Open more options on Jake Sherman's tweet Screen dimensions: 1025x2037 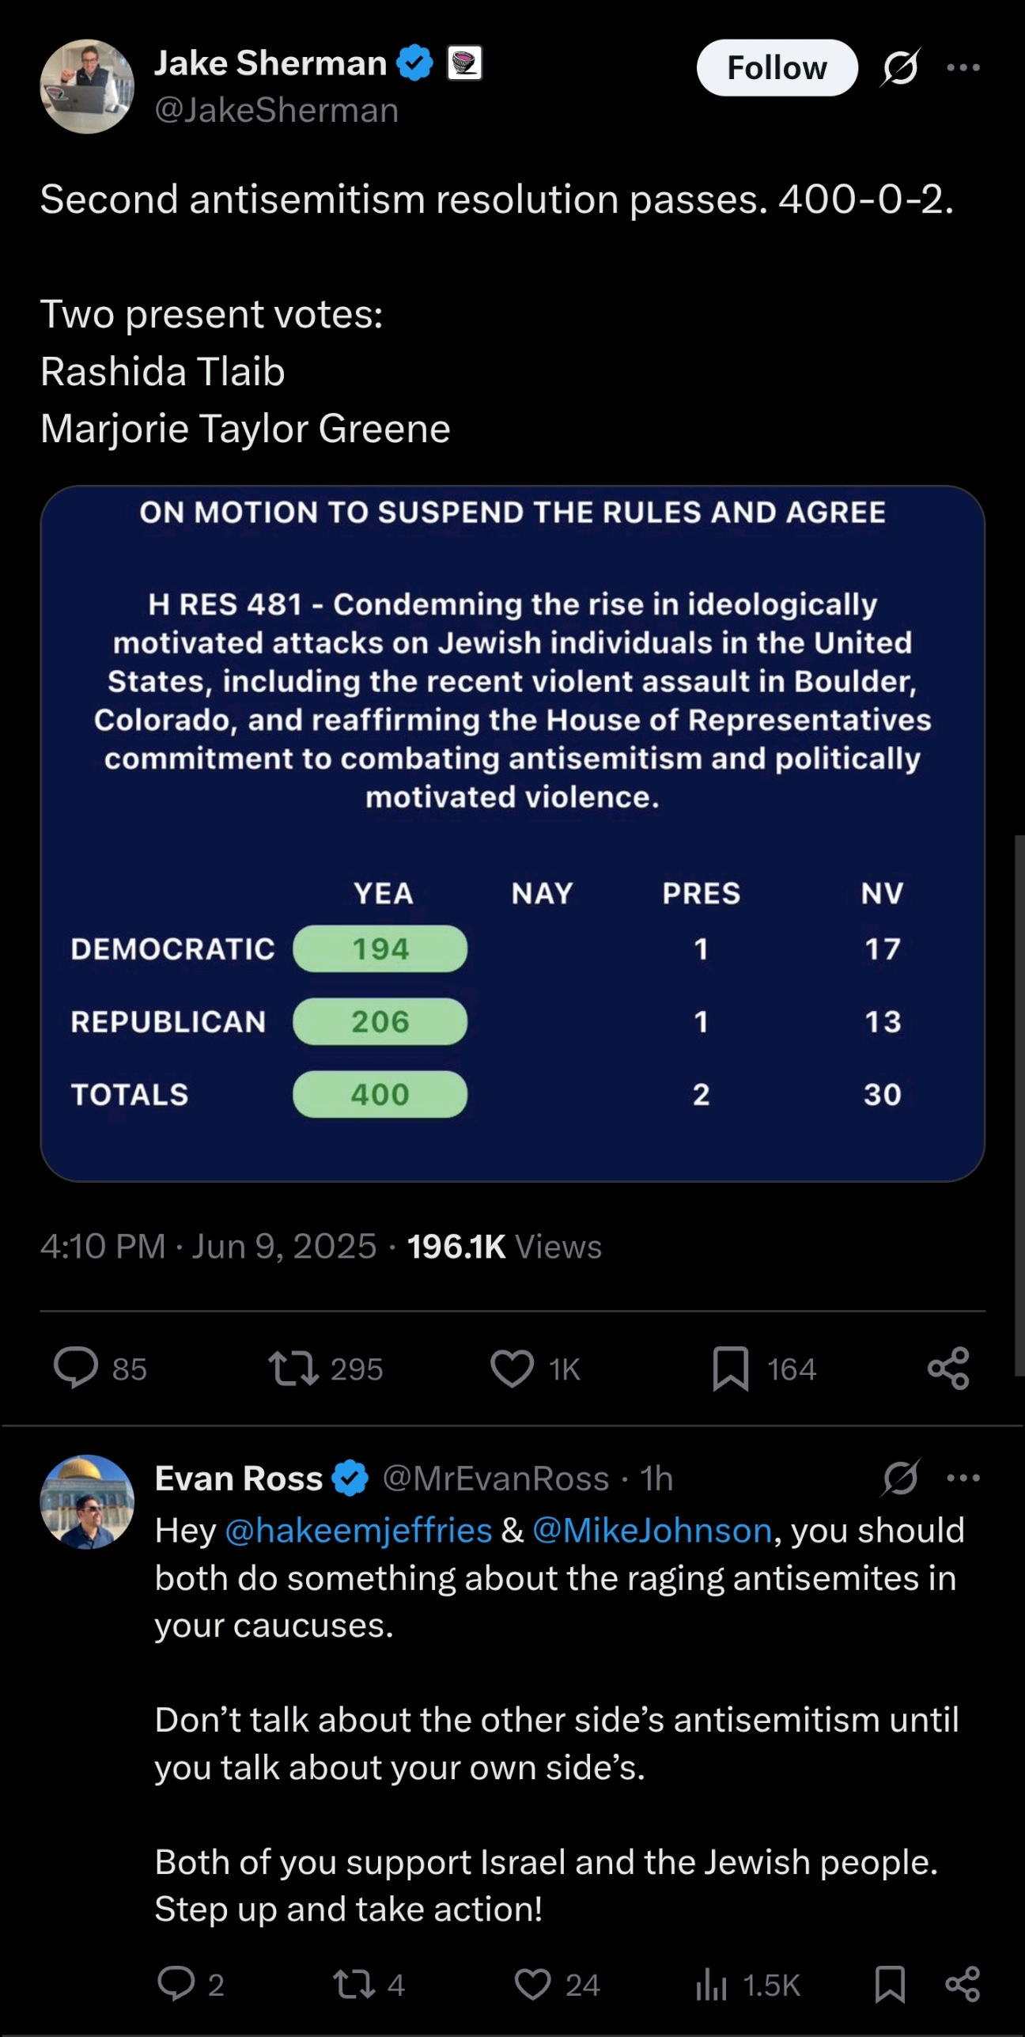click(963, 68)
